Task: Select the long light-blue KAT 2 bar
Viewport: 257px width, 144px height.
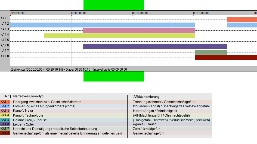Action: click(x=103, y=25)
